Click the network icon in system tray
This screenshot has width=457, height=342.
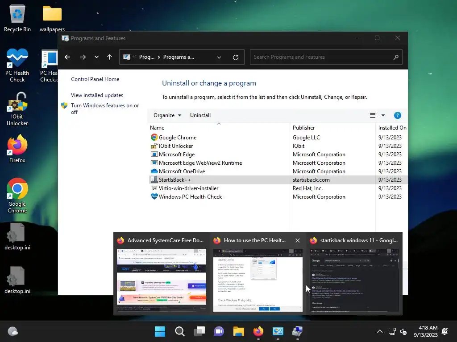point(392,331)
